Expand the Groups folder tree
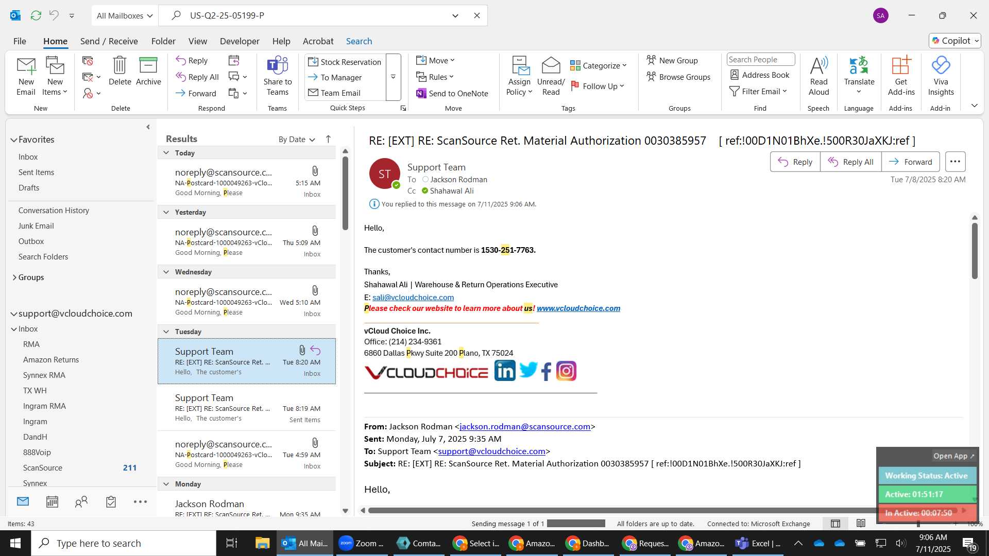 14,277
